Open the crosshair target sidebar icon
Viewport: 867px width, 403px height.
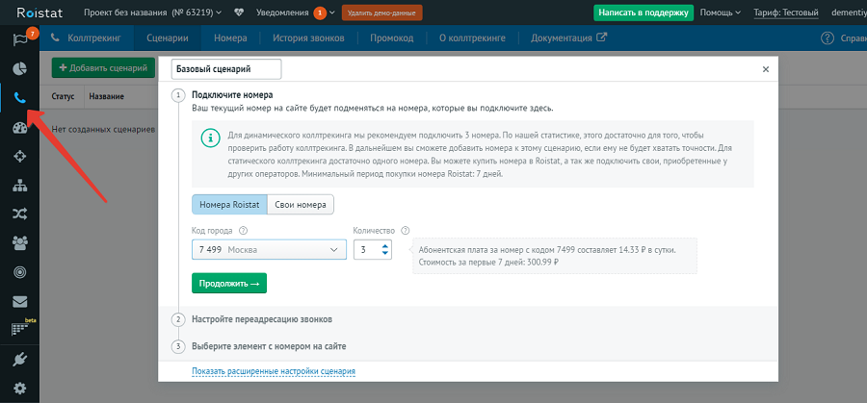tap(20, 157)
